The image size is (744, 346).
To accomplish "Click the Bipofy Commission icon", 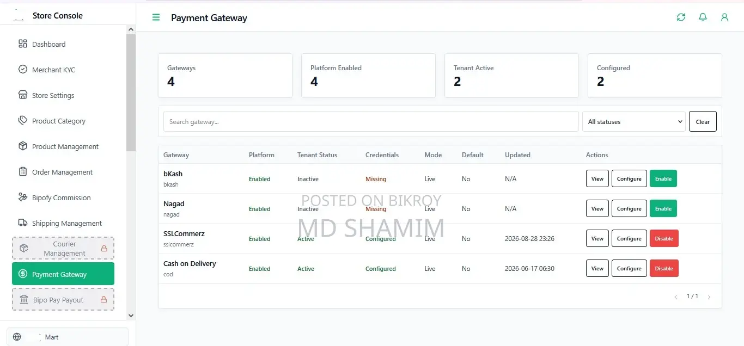I will (23, 197).
